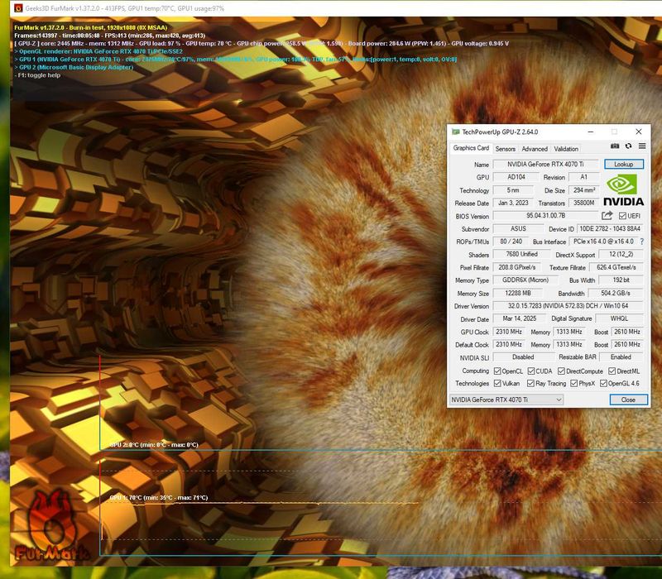The width and height of the screenshot is (662, 579).
Task: Click the NVIDIA logo in GPU-Z
Action: 624,190
